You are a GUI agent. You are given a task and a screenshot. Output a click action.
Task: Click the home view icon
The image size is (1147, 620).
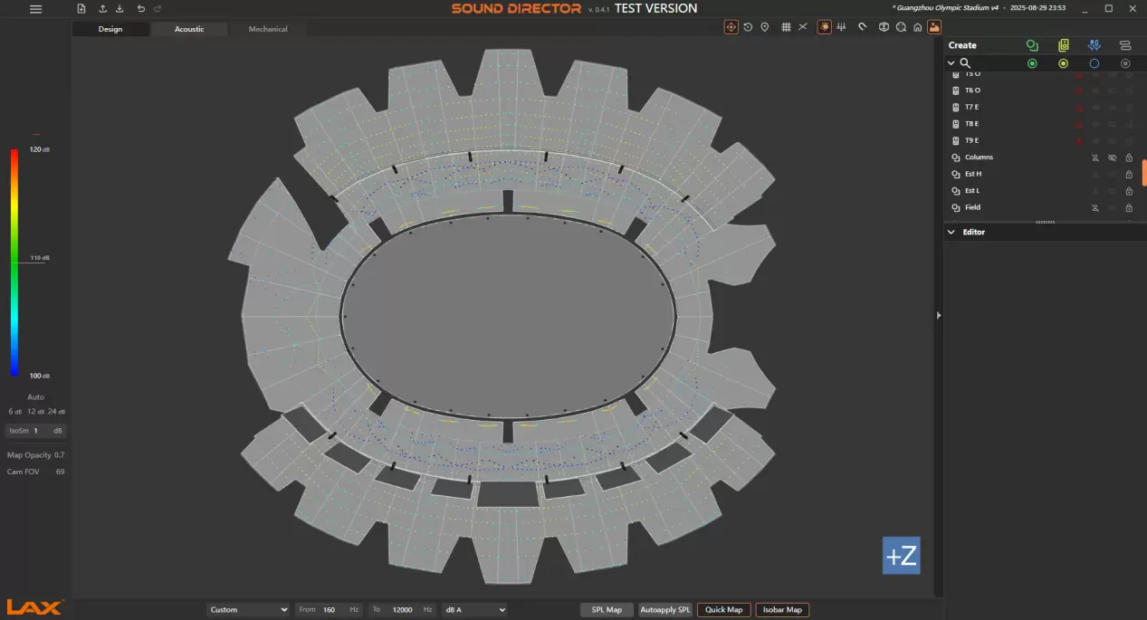click(x=917, y=27)
